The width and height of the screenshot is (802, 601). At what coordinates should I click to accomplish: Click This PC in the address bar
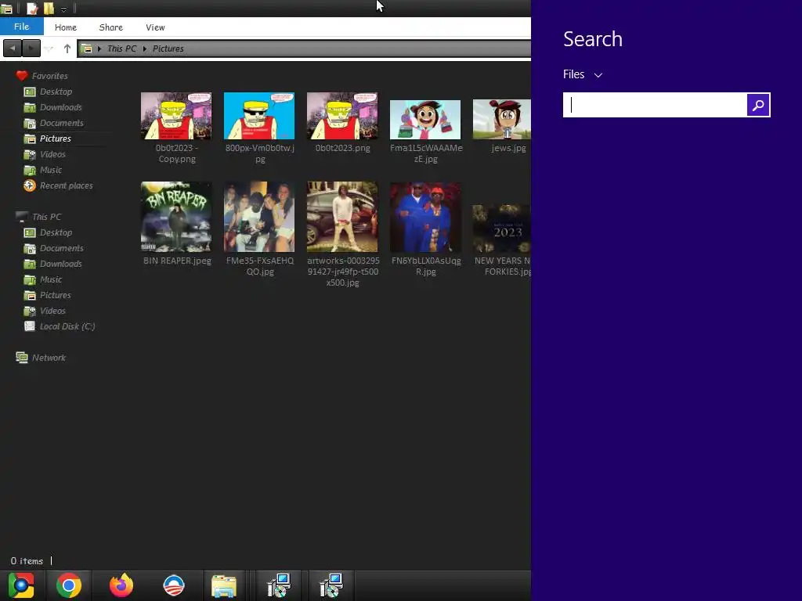pos(121,49)
